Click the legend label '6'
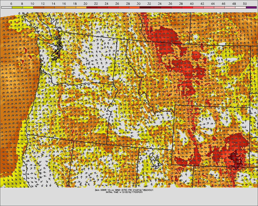 coord(11,4)
